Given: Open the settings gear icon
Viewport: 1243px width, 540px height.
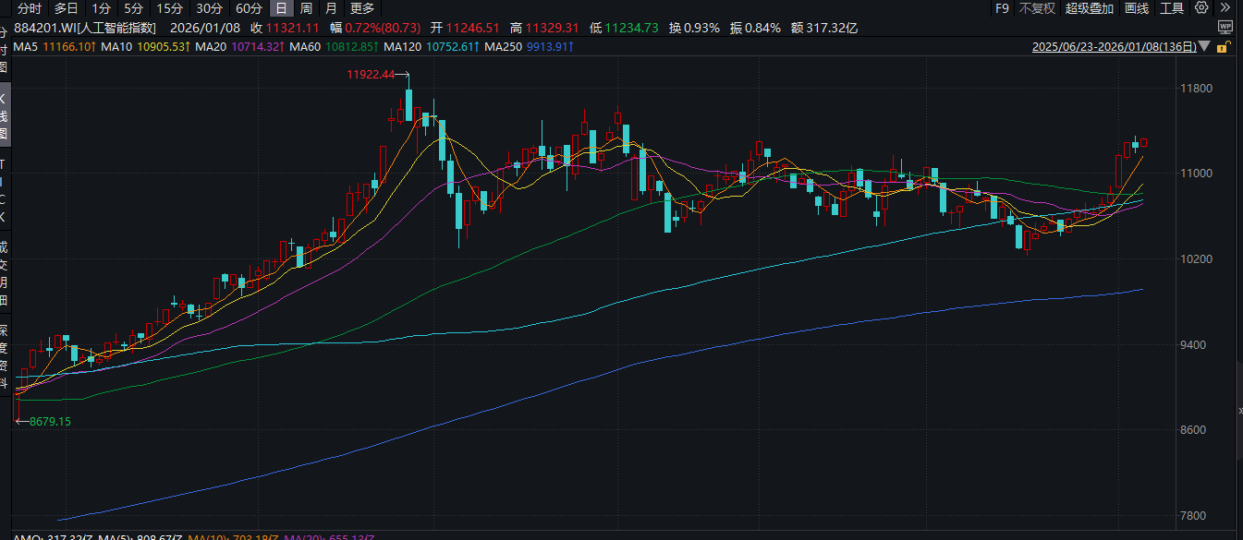Looking at the screenshot, I should point(1200,8).
